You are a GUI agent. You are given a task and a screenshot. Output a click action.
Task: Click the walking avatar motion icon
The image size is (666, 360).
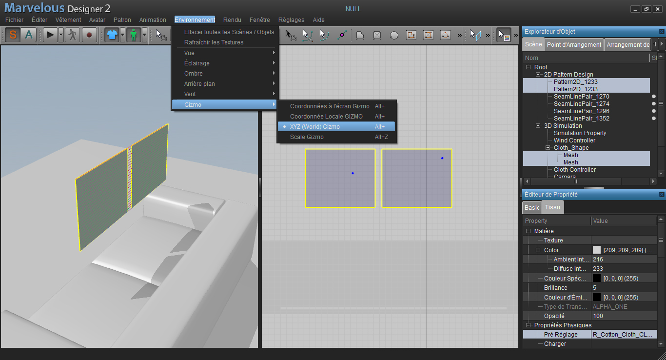tap(73, 35)
